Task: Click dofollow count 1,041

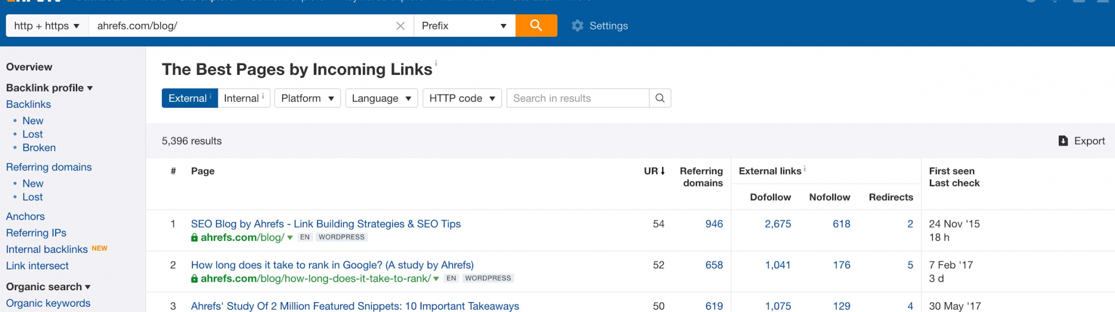Action: 778,265
